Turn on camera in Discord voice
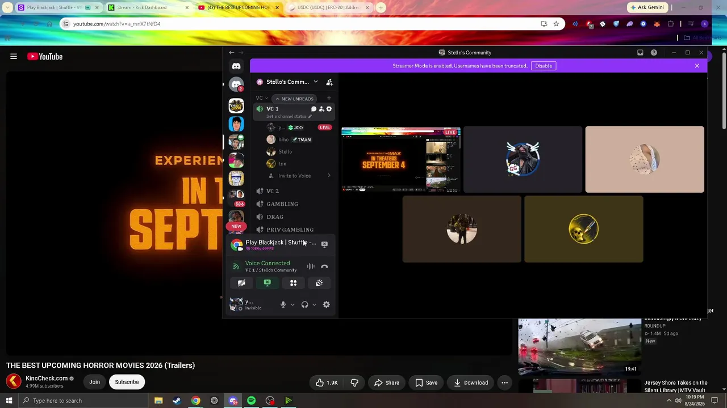The height and width of the screenshot is (408, 727). [x=241, y=283]
